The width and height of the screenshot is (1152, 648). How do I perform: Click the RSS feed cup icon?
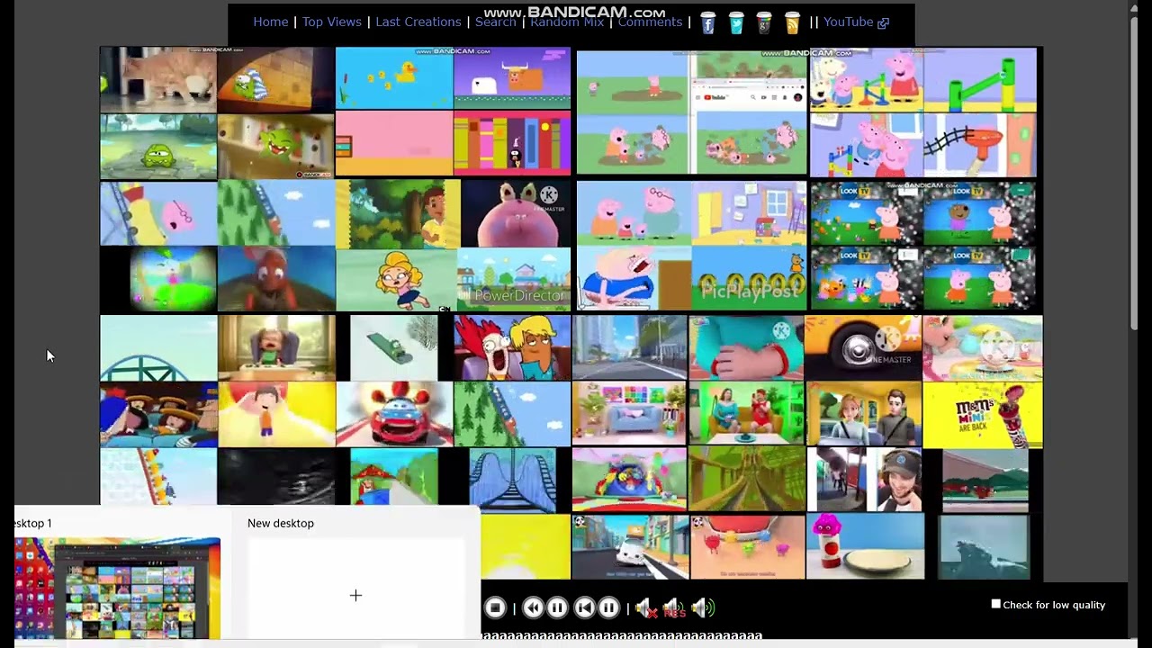792,22
